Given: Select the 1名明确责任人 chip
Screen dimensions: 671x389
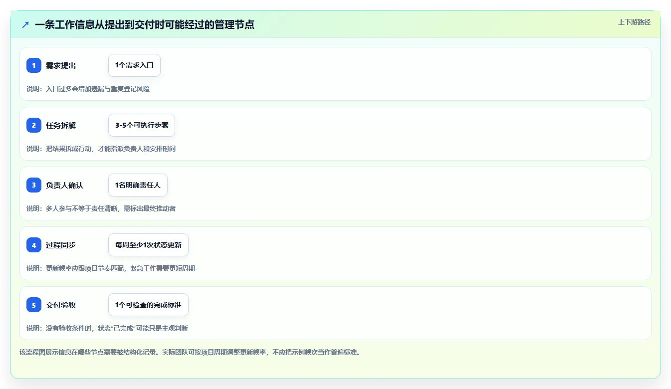Looking at the screenshot, I should [138, 185].
